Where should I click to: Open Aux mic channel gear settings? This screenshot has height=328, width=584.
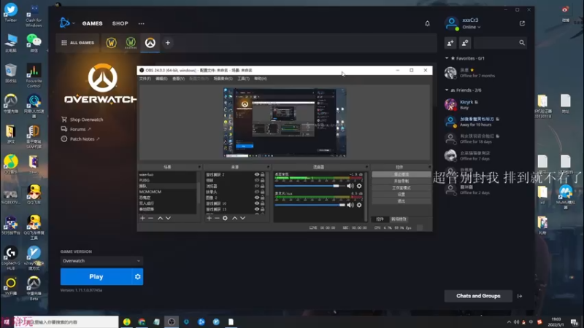click(x=359, y=205)
